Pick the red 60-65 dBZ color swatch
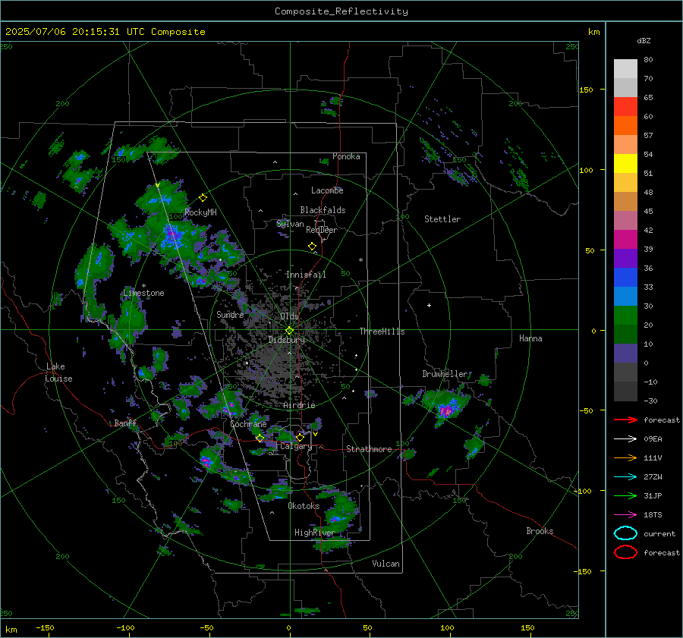 (625, 107)
